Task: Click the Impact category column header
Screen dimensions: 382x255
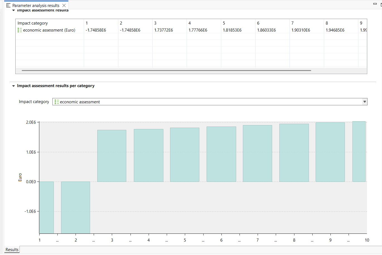Action: click(33, 23)
